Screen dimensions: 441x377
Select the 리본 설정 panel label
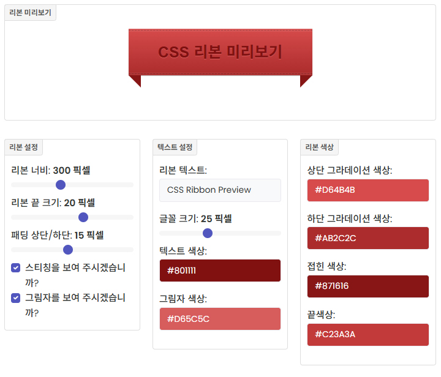[23, 147]
